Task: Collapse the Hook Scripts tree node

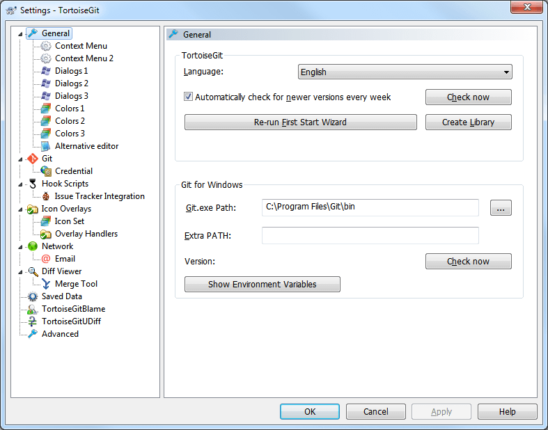Action: [x=20, y=184]
